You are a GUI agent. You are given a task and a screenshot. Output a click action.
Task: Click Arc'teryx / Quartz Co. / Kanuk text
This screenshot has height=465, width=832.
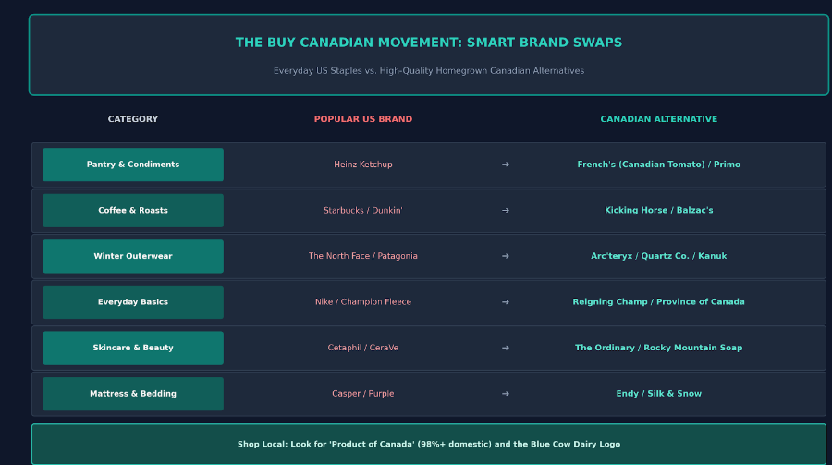(x=658, y=256)
